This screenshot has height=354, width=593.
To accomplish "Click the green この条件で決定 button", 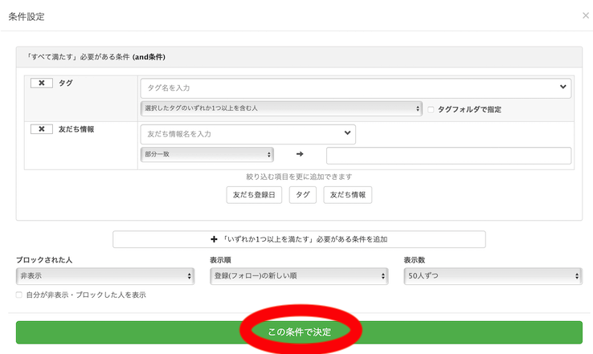I will pos(299,332).
